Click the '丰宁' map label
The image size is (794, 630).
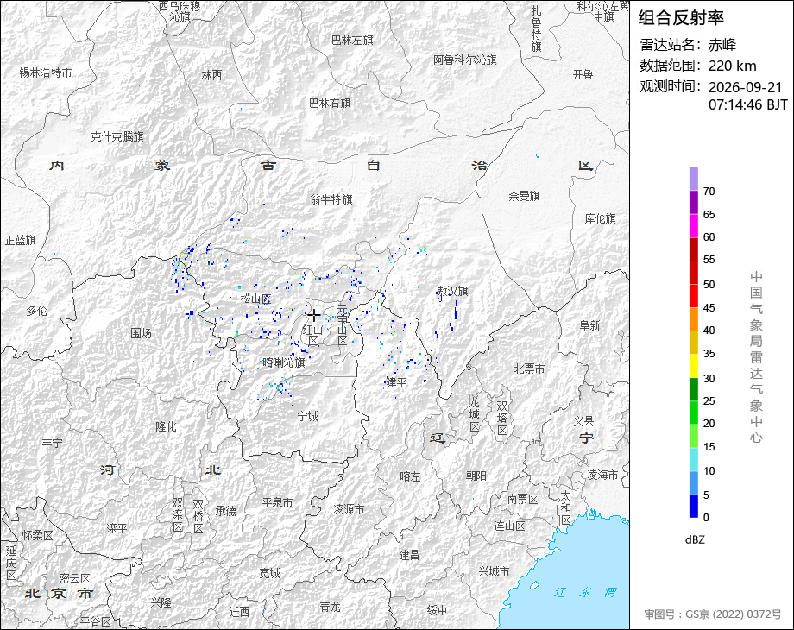click(52, 443)
